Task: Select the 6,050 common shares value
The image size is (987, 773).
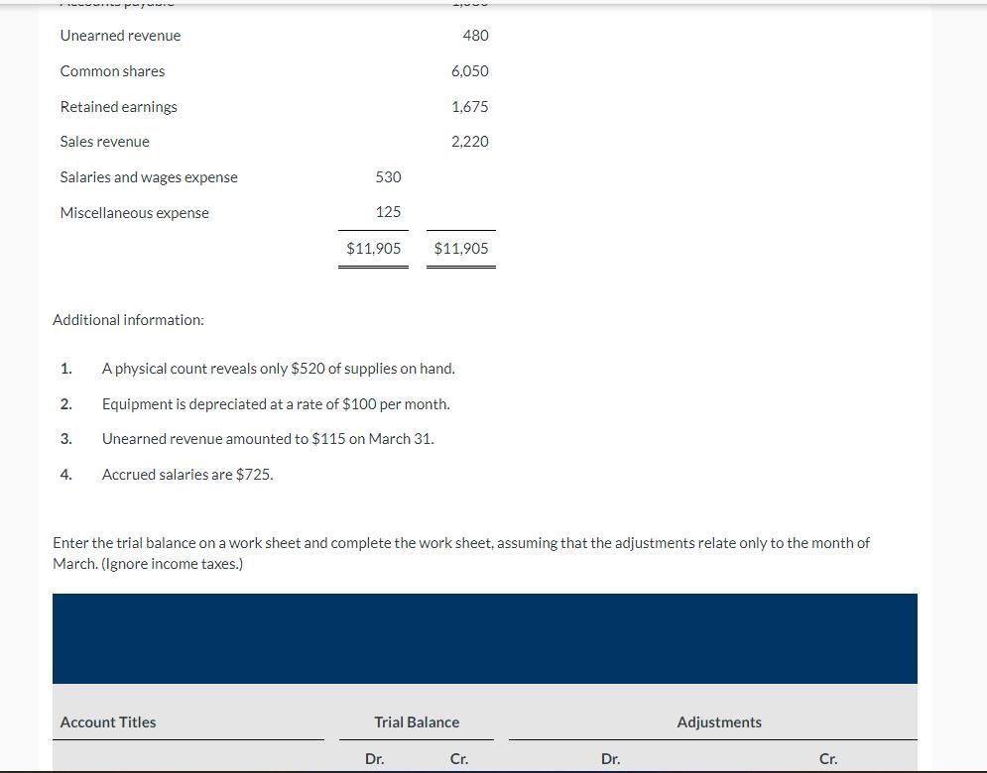Action: [x=469, y=71]
